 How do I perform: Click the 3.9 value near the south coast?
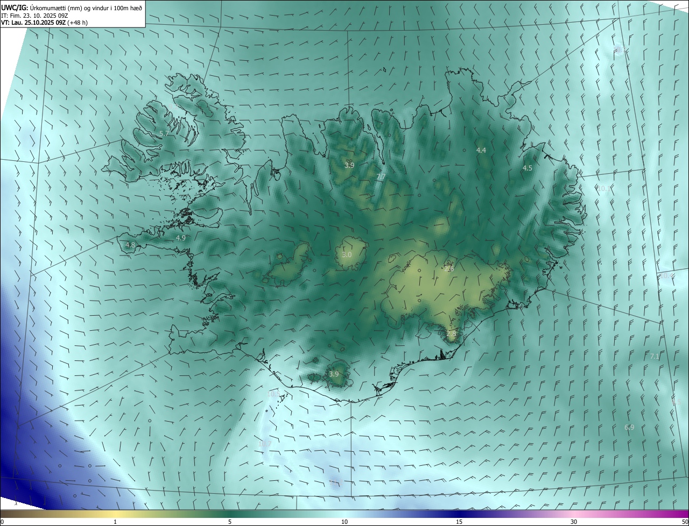[x=334, y=374]
